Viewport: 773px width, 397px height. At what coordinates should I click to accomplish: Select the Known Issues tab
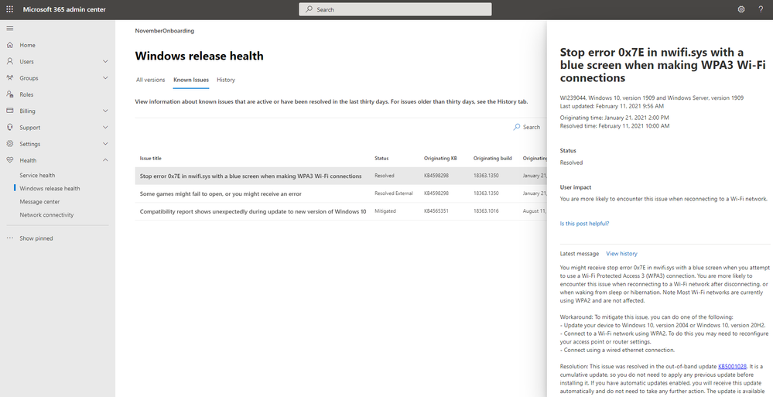(x=191, y=80)
